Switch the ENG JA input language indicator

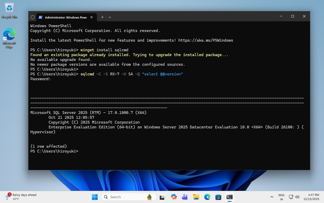click(281, 197)
